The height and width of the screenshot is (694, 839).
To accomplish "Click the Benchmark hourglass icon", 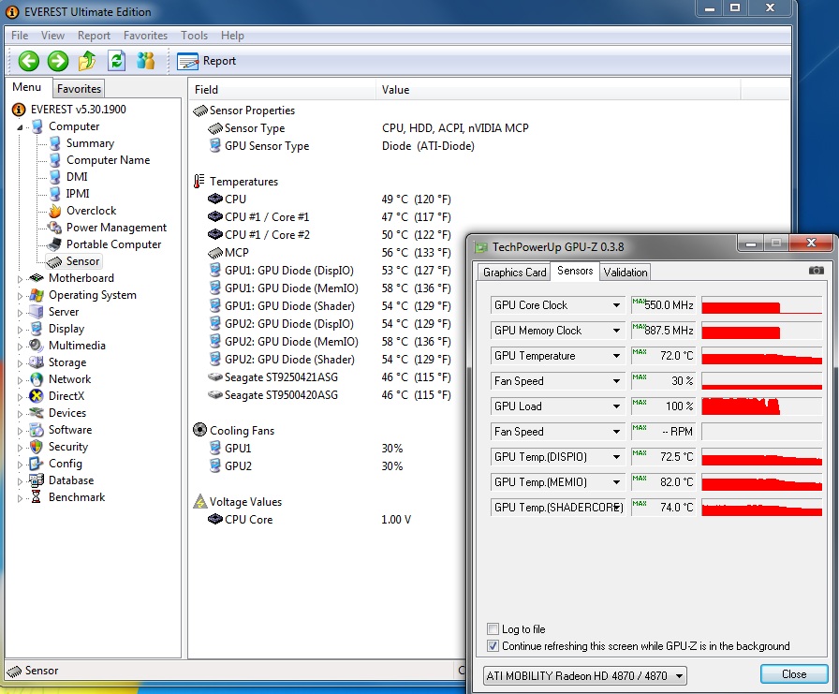I will (x=37, y=497).
